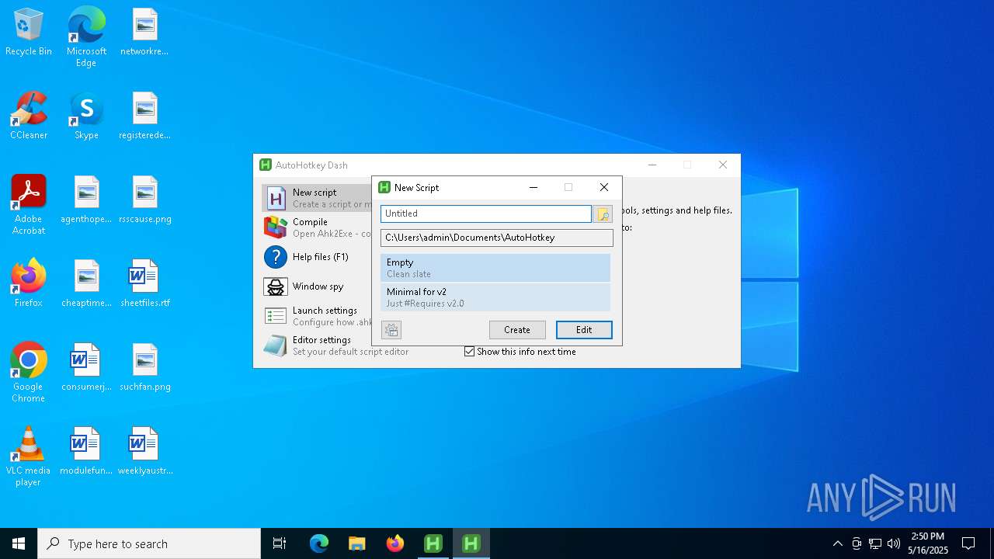Select the VLC media player desktop icon

pos(29,457)
